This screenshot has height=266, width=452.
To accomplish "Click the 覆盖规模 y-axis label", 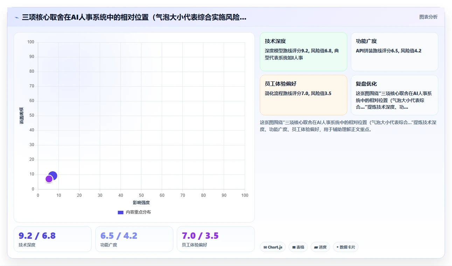I will (21, 115).
